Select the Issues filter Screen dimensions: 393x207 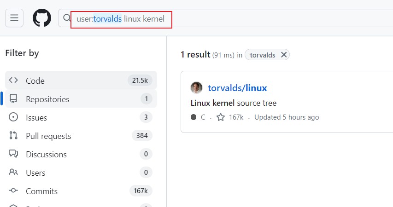click(81, 117)
